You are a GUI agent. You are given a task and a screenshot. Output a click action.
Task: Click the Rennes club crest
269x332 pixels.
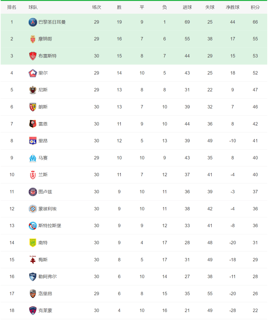coord(33,124)
